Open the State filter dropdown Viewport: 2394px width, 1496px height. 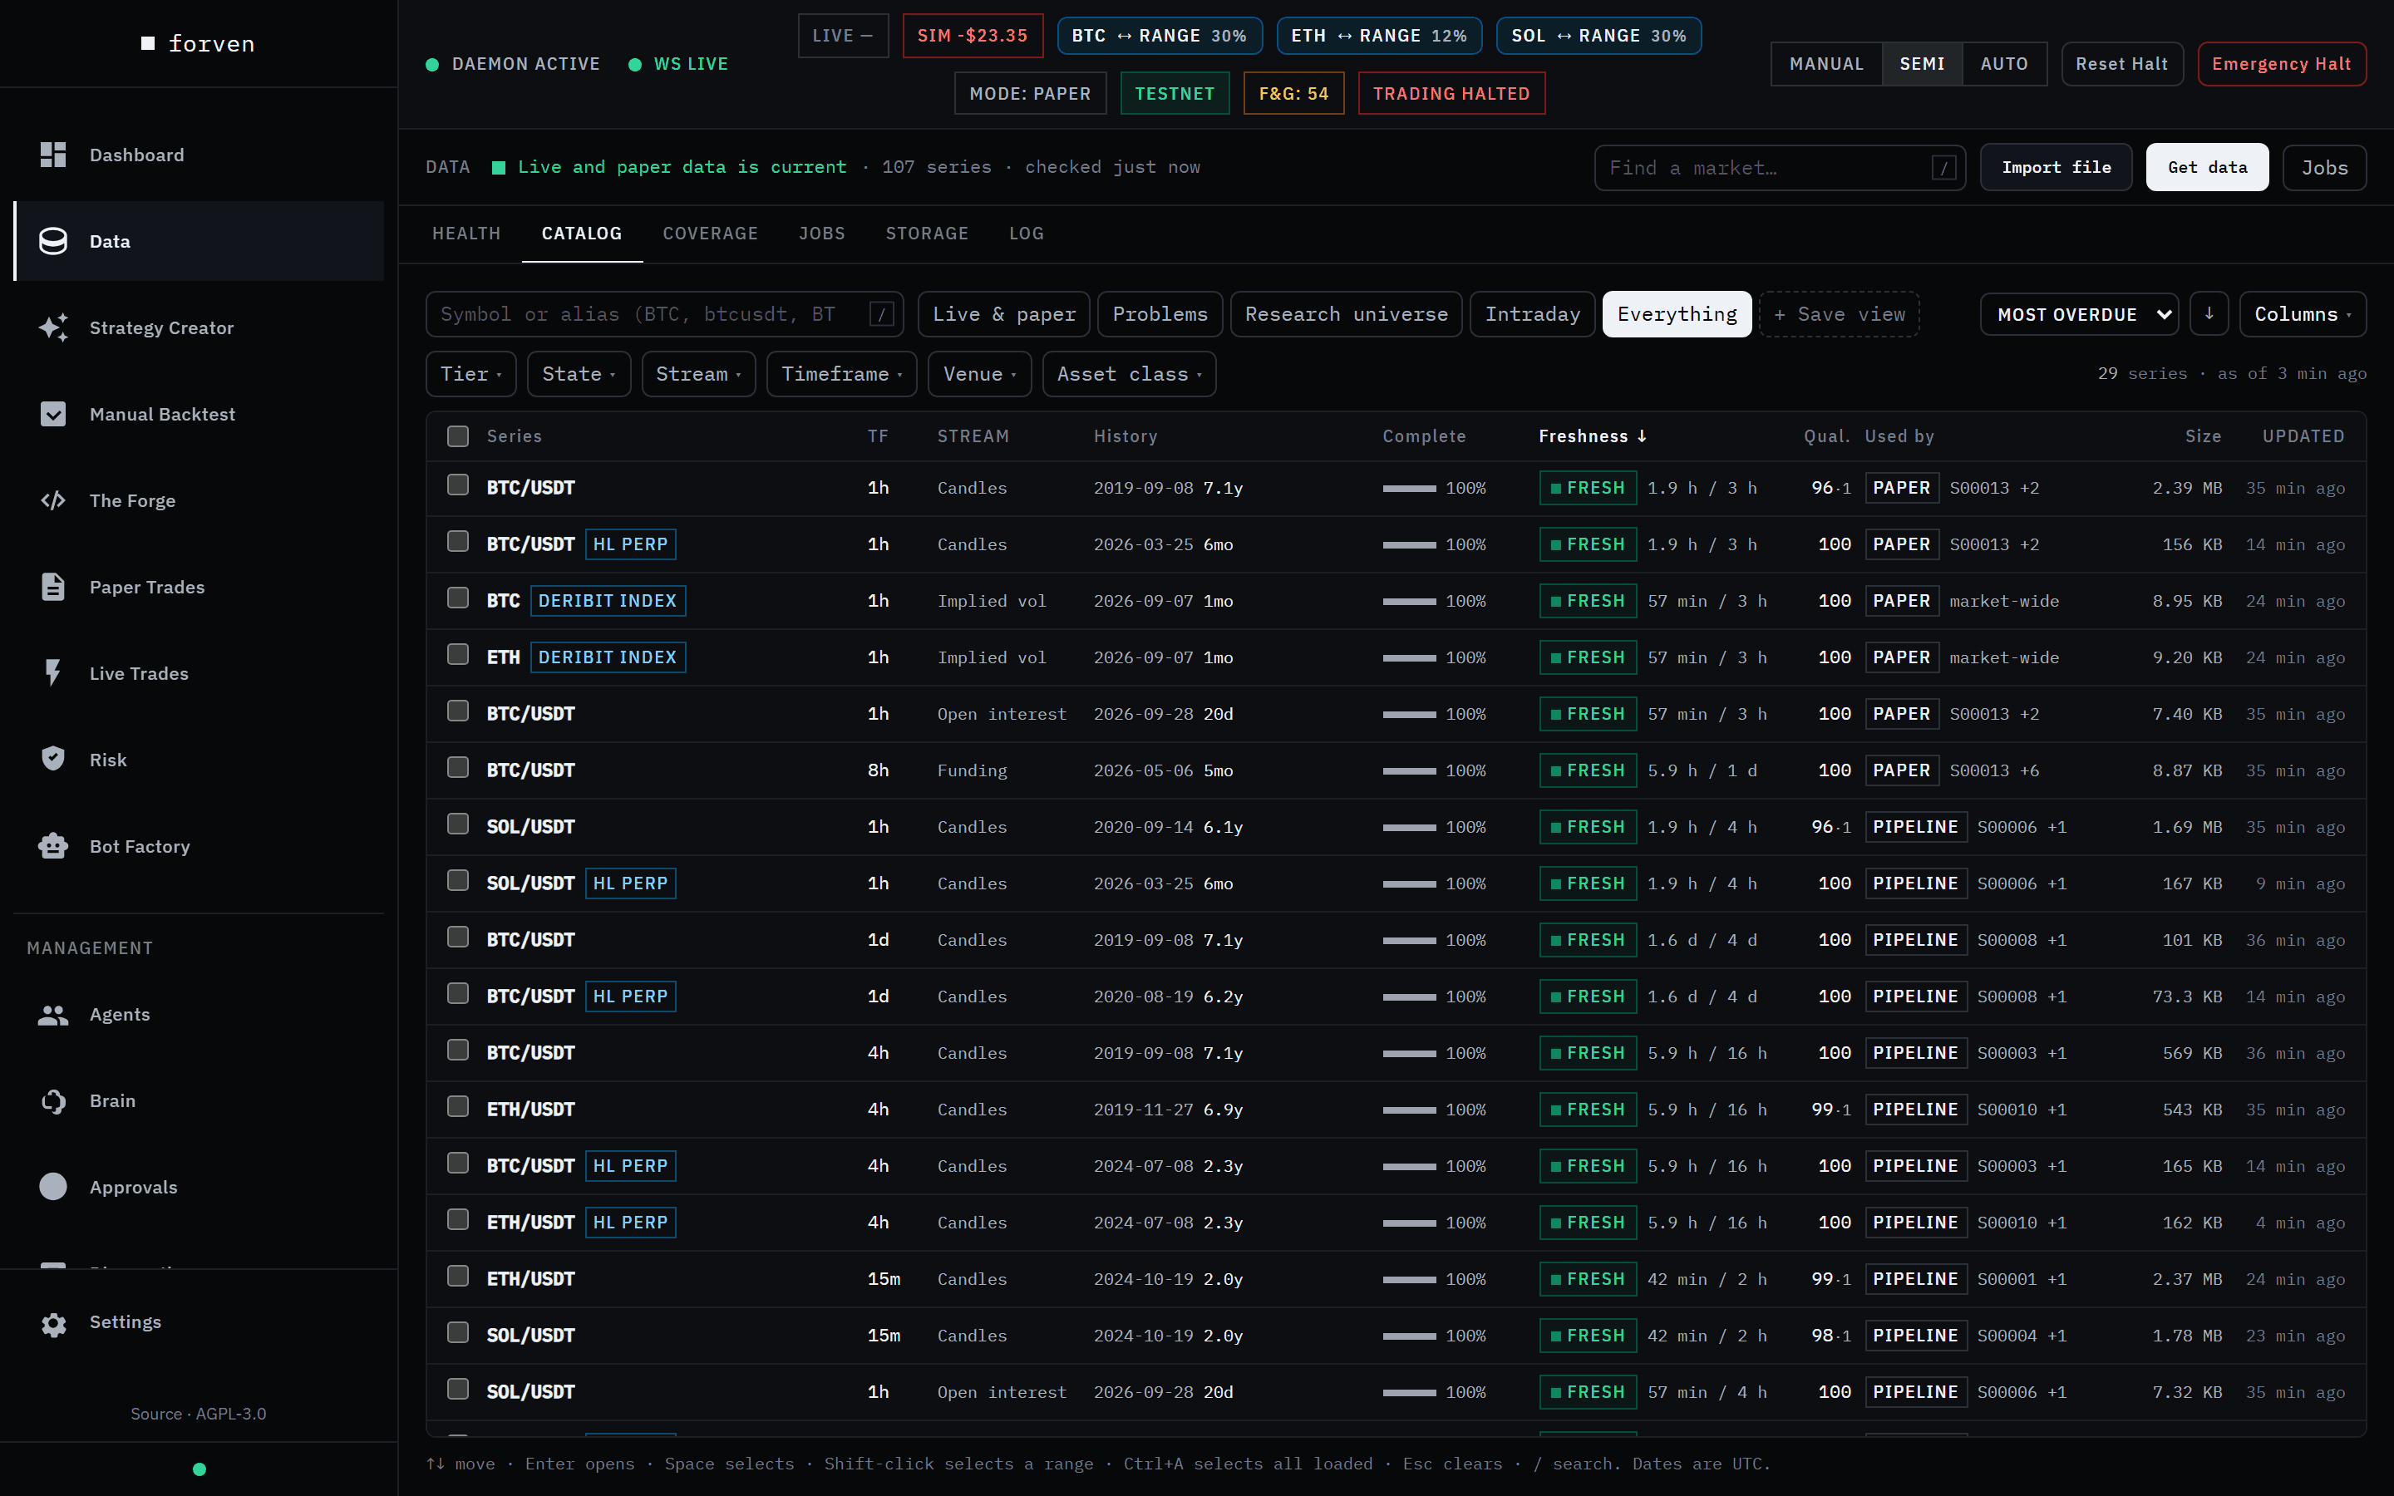[579, 374]
